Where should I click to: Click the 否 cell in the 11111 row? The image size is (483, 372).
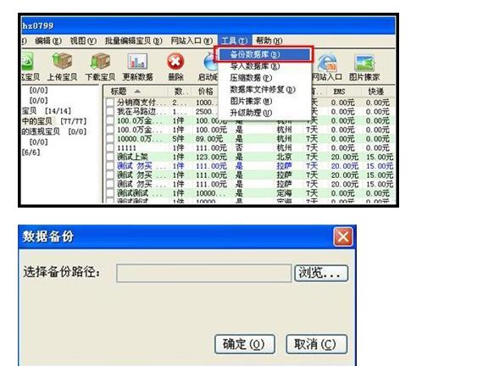239,147
